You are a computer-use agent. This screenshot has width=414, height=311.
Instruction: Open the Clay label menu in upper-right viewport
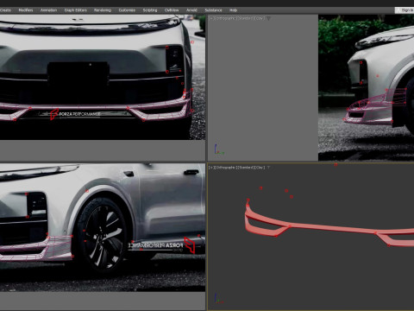coord(259,18)
